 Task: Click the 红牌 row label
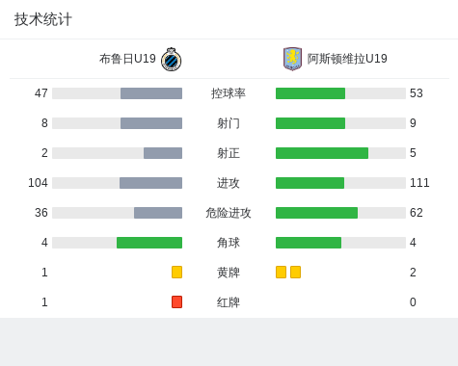click(229, 302)
